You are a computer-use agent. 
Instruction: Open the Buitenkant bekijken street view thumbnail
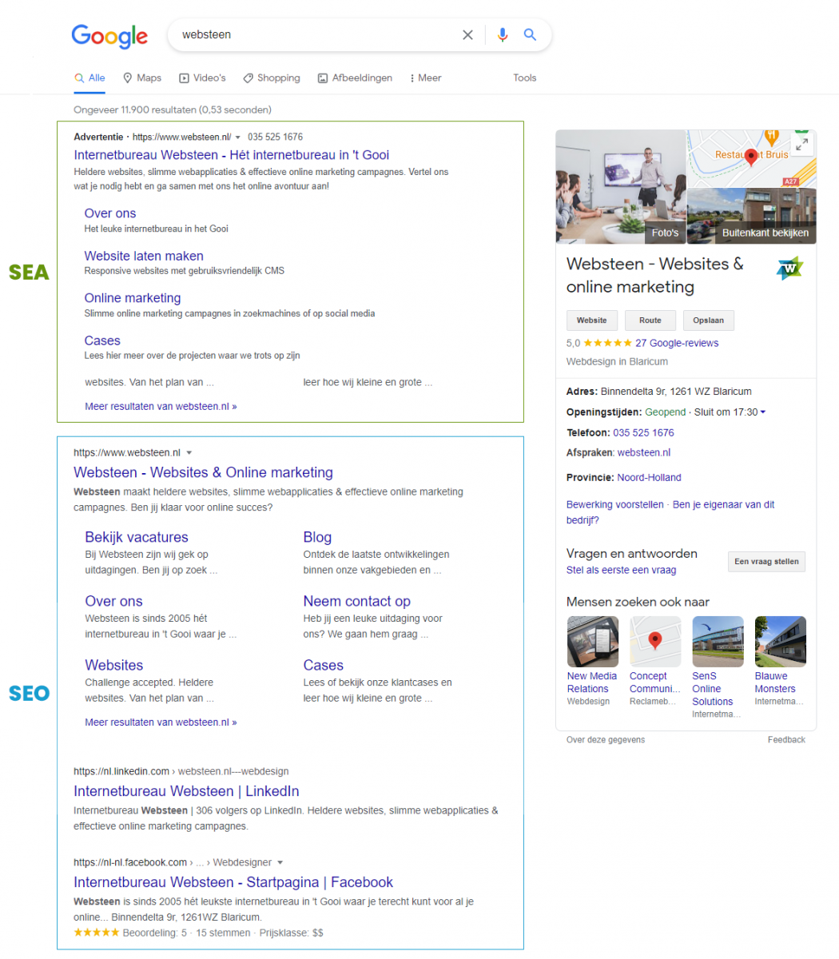click(x=752, y=216)
